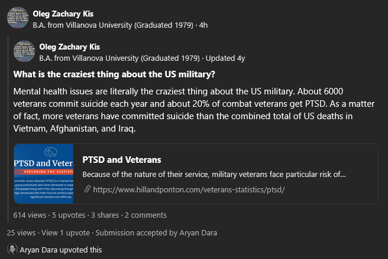Follow the hillandponton.com veterans-statistics URL
The image size is (388, 259).
pos(189,189)
